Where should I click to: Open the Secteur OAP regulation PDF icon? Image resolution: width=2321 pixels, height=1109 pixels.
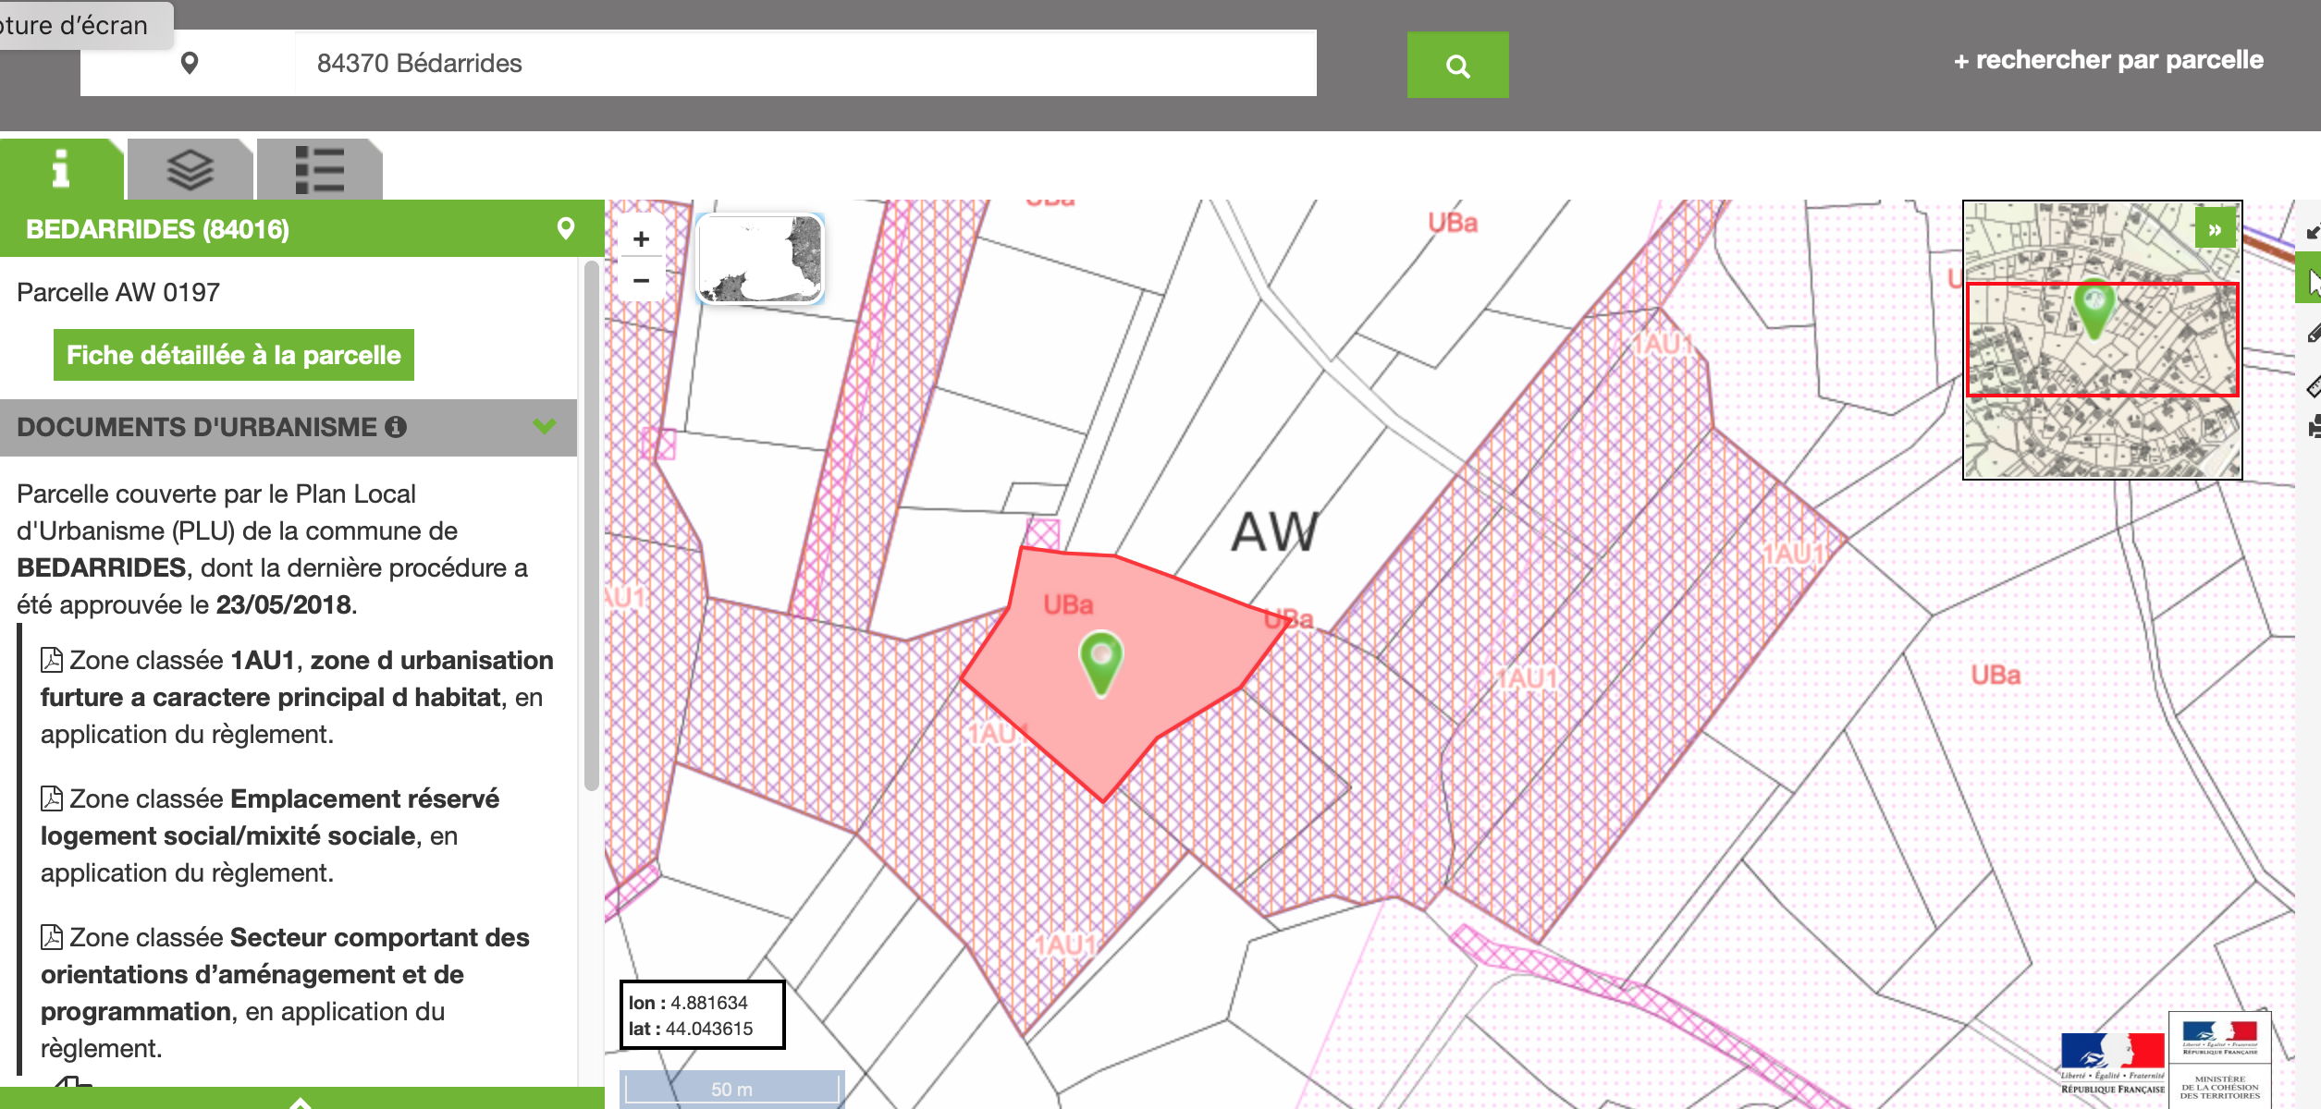click(52, 937)
